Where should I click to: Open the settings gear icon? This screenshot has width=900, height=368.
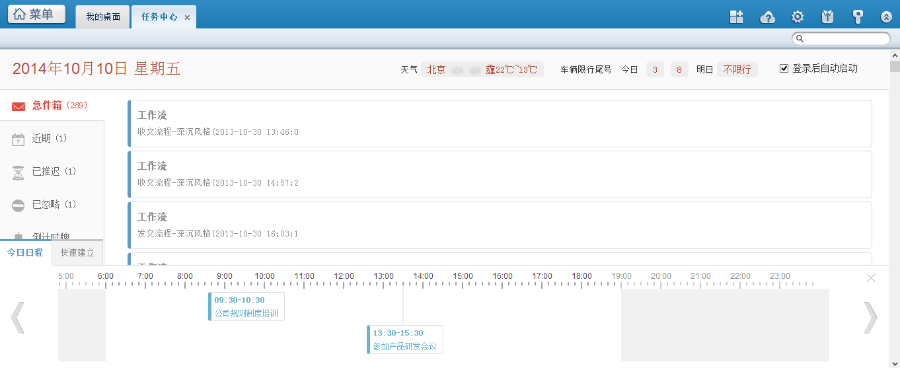(798, 17)
